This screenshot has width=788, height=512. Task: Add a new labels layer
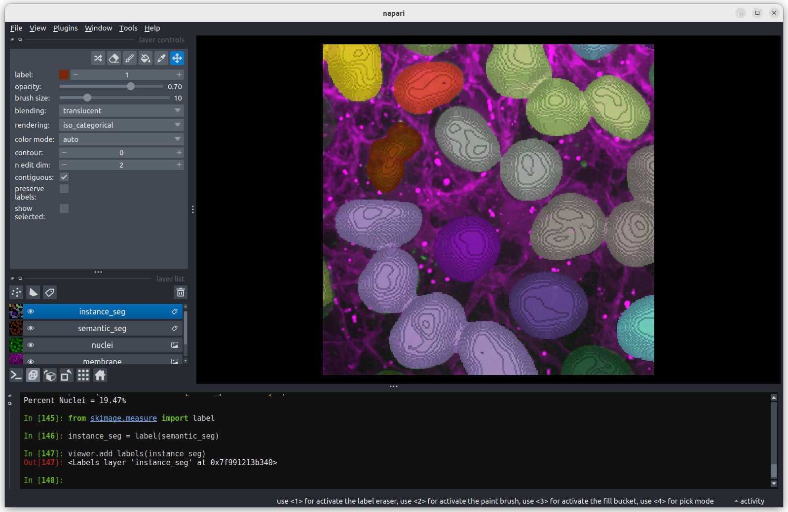click(50, 292)
